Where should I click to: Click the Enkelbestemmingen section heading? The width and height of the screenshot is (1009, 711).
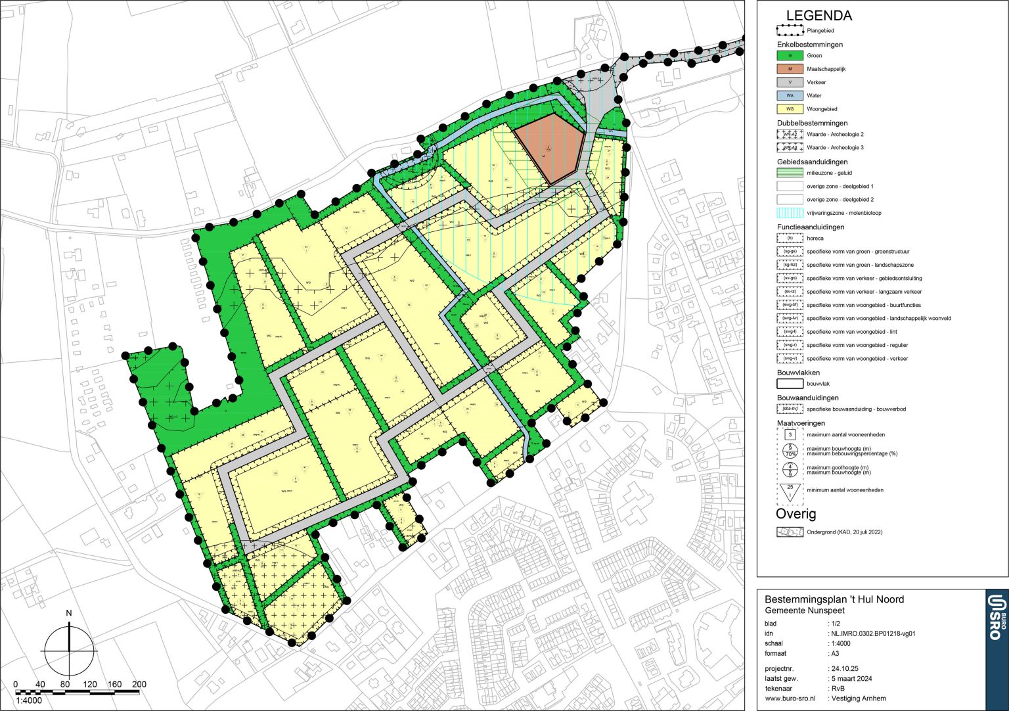coord(810,45)
